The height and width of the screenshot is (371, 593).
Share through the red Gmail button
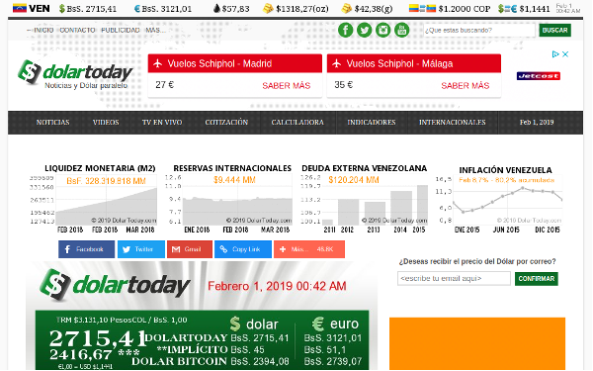190,249
